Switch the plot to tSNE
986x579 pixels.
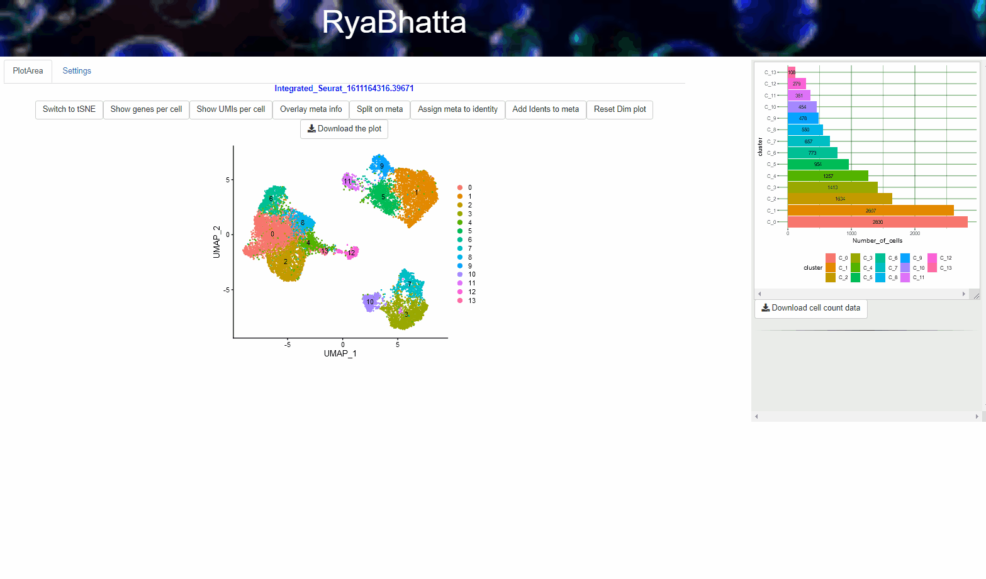pyautogui.click(x=69, y=109)
